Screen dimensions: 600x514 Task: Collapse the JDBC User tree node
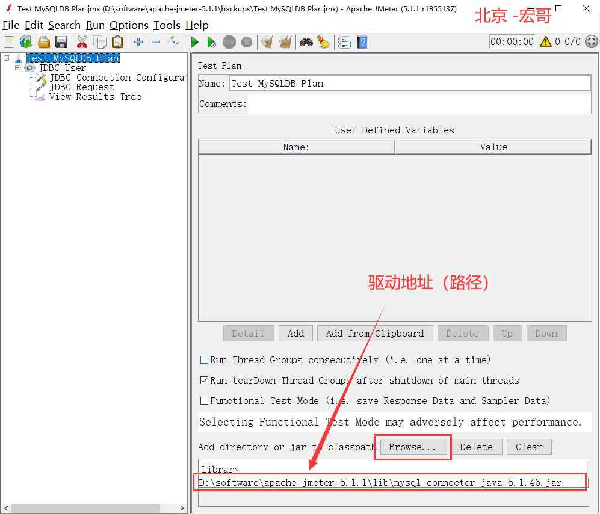click(x=17, y=68)
